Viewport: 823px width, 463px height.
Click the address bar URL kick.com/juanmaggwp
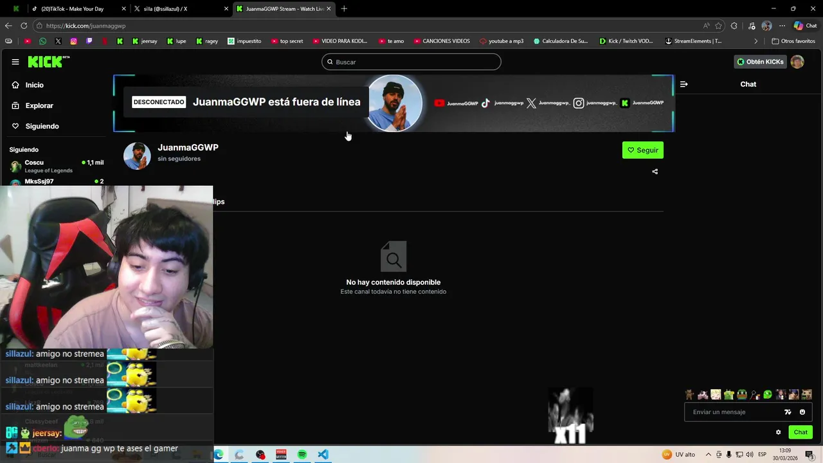pos(86,26)
